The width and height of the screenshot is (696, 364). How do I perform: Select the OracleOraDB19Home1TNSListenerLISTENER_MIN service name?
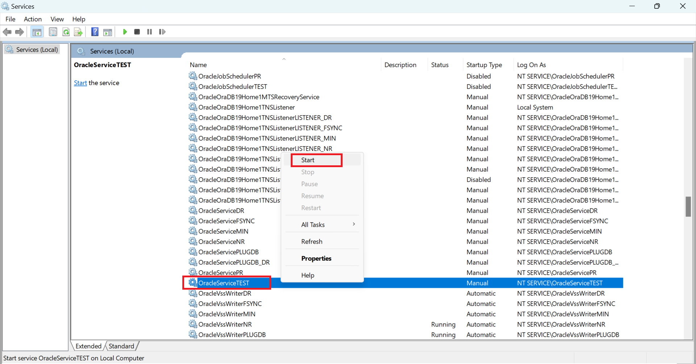[267, 138]
